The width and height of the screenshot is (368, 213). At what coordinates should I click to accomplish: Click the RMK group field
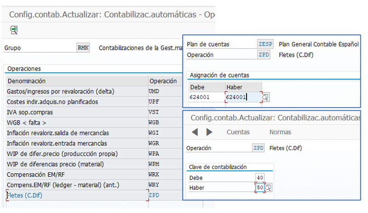[x=83, y=48]
